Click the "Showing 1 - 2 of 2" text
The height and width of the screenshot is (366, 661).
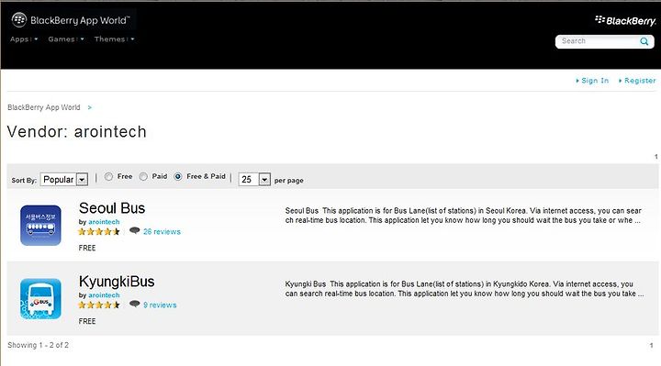tap(38, 345)
